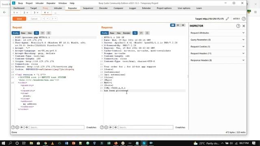Open history dropdown beside back arrow
The height and width of the screenshot is (146, 260).
48,19
